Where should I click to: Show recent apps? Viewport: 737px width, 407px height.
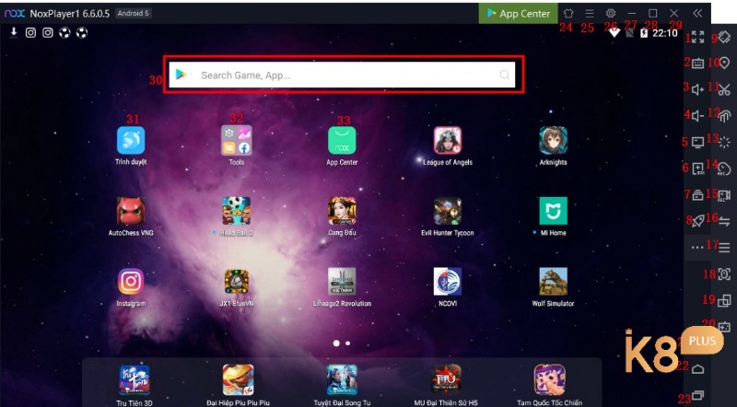click(x=698, y=395)
